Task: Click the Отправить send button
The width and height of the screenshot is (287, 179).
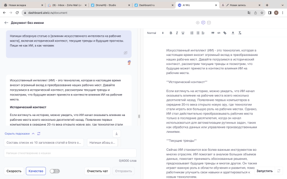Action: click(123, 171)
